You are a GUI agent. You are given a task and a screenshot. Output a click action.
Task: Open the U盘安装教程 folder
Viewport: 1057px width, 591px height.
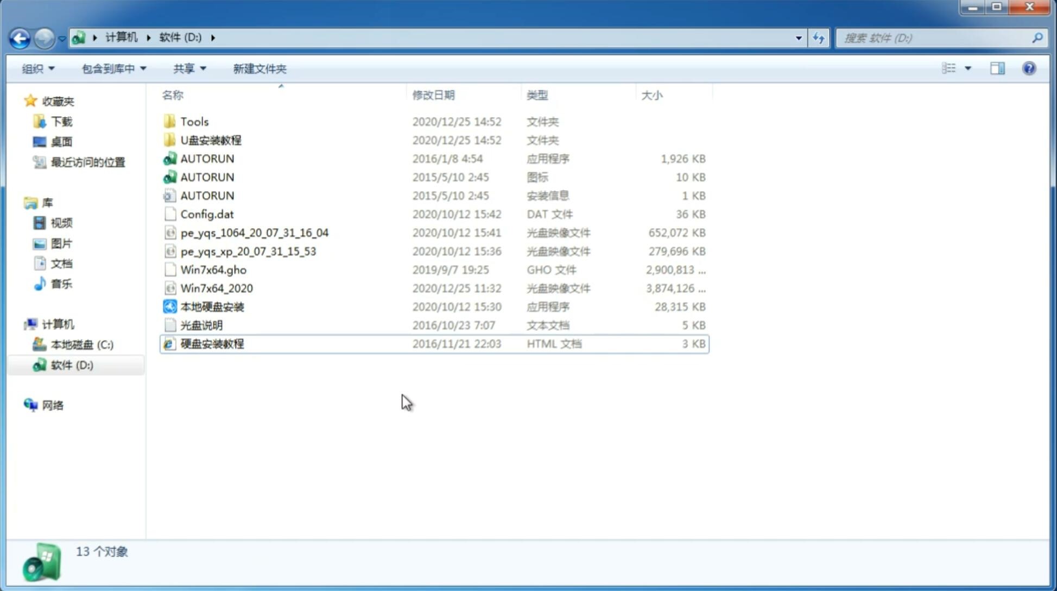pos(211,140)
